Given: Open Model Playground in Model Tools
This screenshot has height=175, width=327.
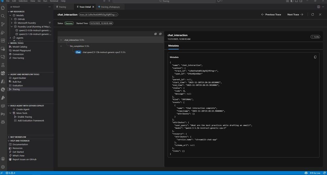Looking at the screenshot, I should click(x=22, y=51).
